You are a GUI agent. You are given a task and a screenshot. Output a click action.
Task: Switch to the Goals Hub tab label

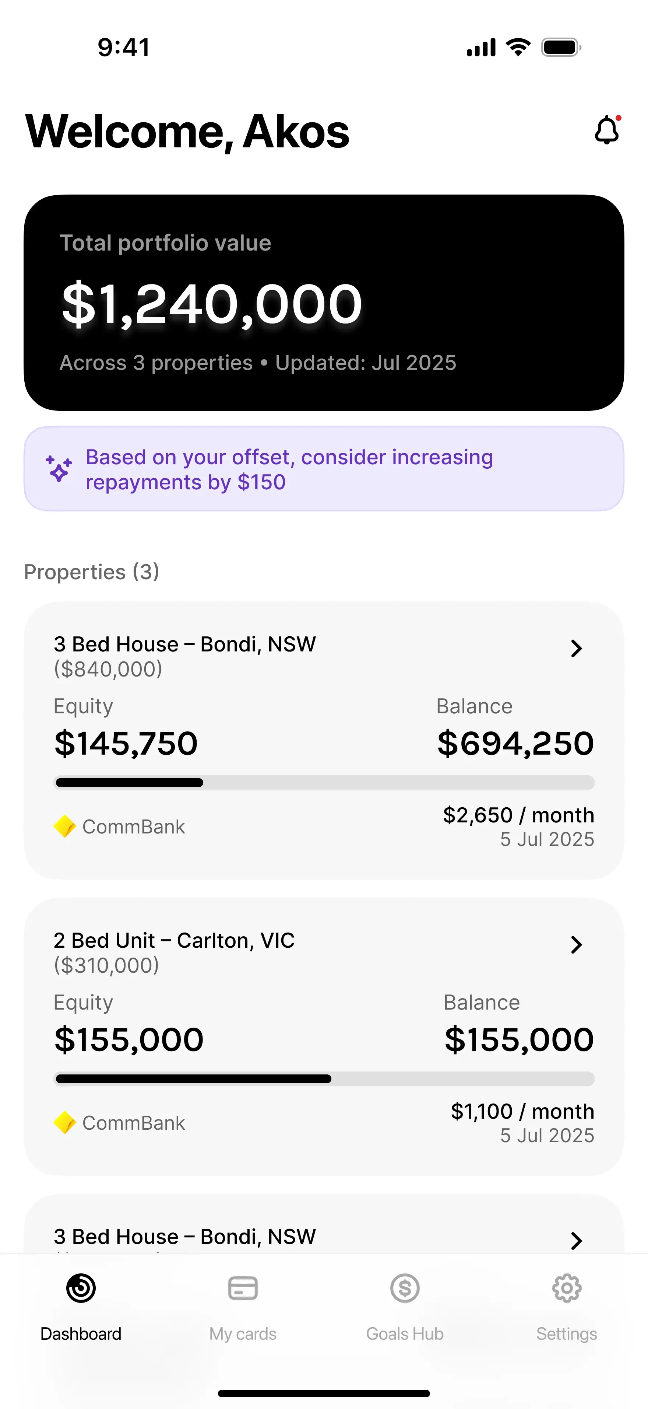(405, 1334)
